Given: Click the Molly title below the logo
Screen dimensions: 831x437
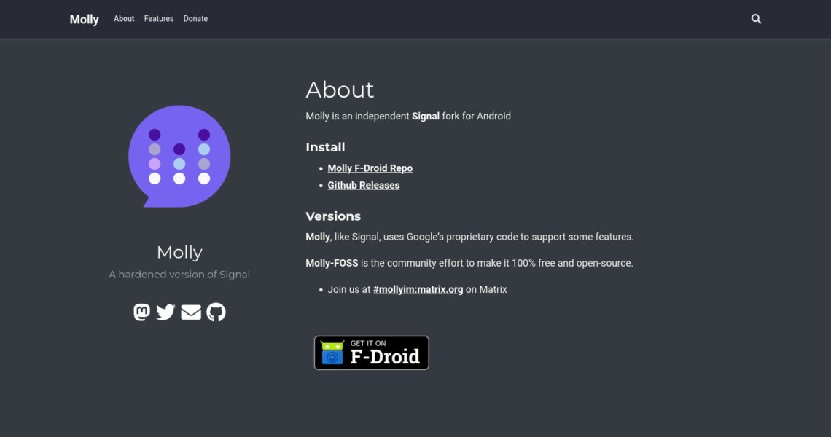Looking at the screenshot, I should [179, 253].
